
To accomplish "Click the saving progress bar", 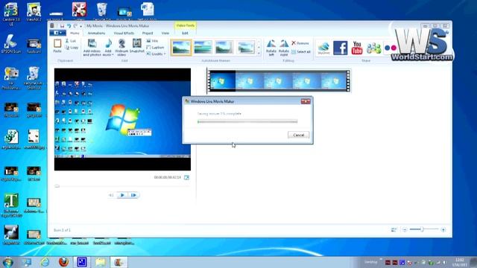I will click(x=247, y=121).
